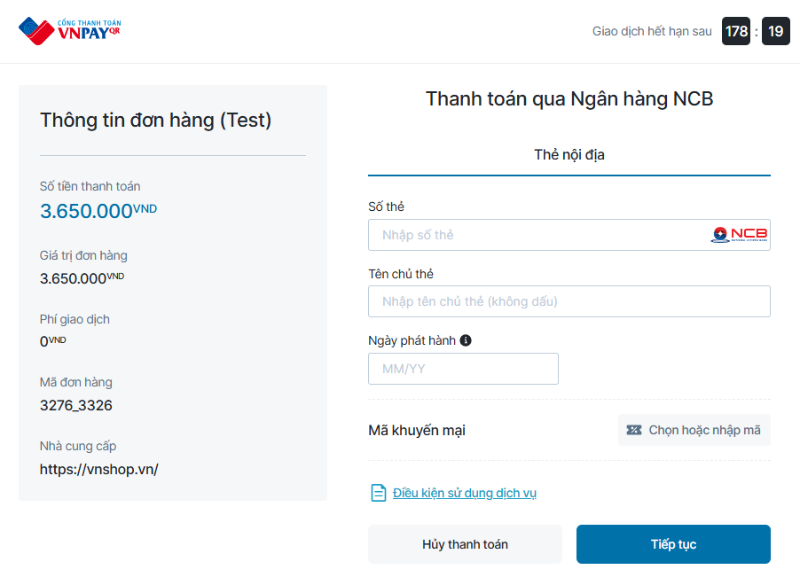Click the countdown seconds box showing 19

pyautogui.click(x=776, y=32)
